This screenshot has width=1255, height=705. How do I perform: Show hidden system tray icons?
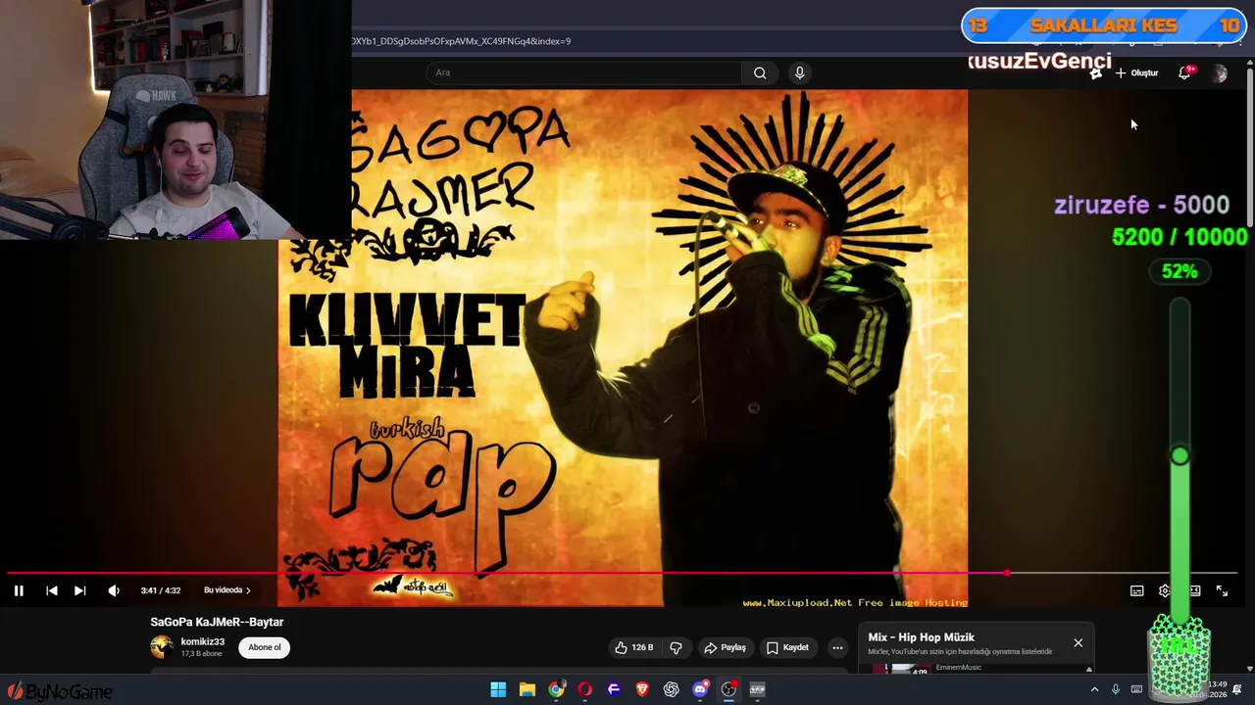[1094, 689]
